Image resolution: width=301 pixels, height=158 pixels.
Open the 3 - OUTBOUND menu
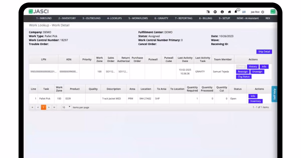91,18
